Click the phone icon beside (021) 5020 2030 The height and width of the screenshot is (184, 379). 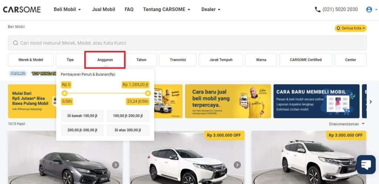coord(317,9)
